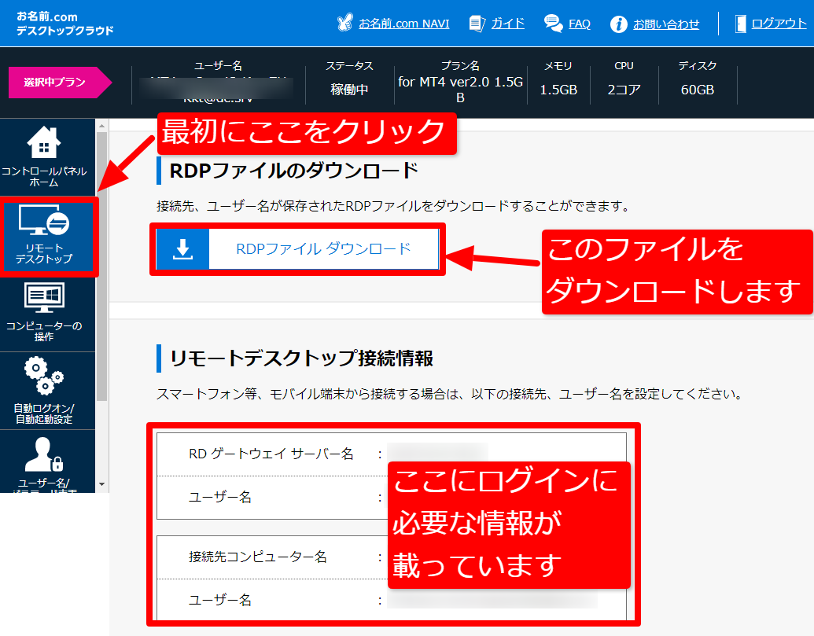Select リモートデスクトップ in the sidebar

[x=48, y=236]
